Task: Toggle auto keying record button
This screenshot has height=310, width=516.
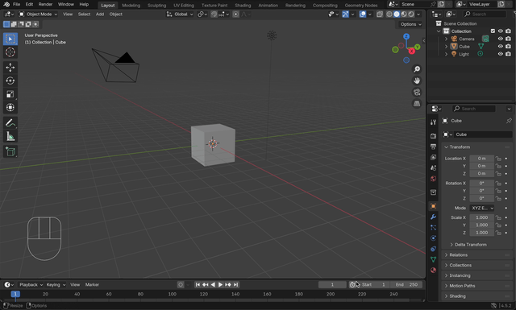Action: click(x=181, y=285)
